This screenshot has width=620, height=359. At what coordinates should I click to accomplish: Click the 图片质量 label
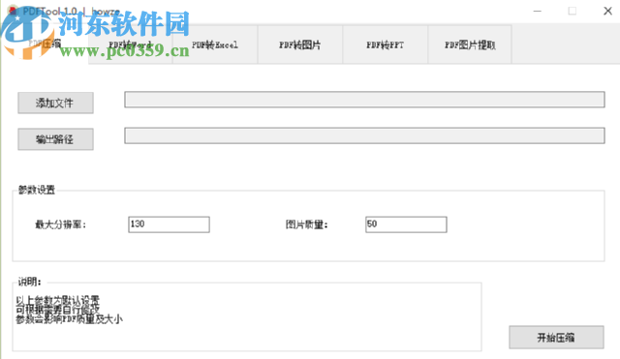307,224
